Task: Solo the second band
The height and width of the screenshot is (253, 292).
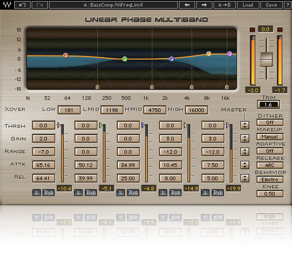Action: click(78, 193)
